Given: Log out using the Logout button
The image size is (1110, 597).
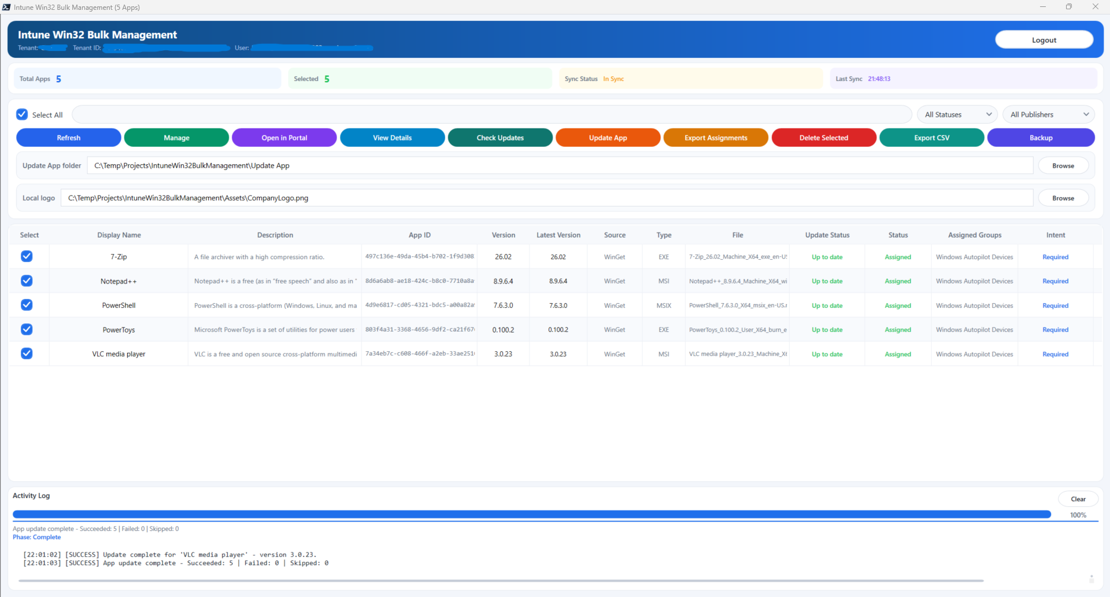Looking at the screenshot, I should (1044, 40).
